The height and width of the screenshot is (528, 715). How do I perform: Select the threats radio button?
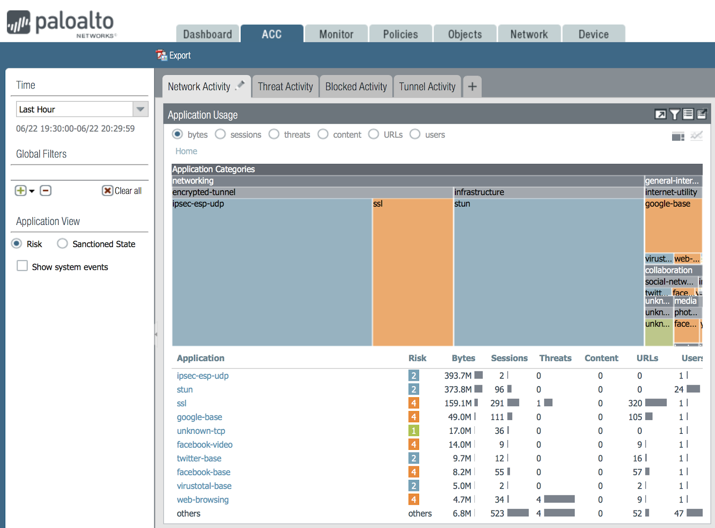[274, 134]
